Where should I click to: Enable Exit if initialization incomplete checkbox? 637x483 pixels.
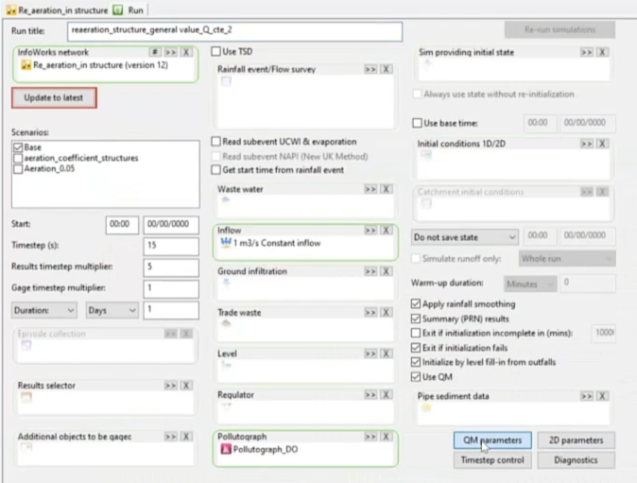coord(416,333)
